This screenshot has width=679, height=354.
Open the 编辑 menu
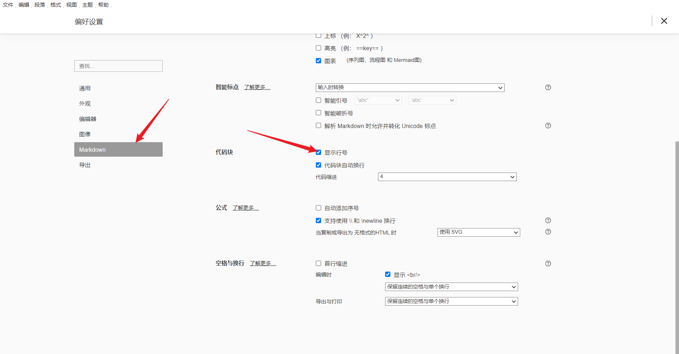(x=24, y=5)
